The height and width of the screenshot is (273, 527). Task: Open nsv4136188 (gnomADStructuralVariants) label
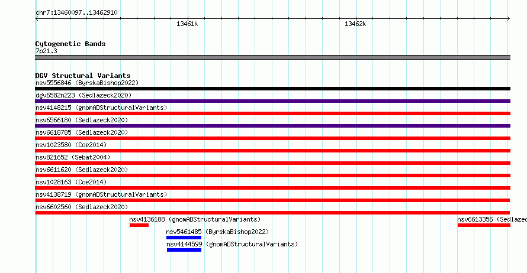point(195,219)
